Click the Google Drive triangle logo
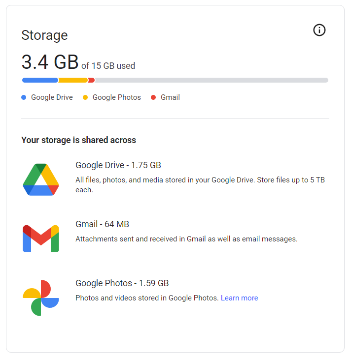The width and height of the screenshot is (350, 357). (41, 180)
